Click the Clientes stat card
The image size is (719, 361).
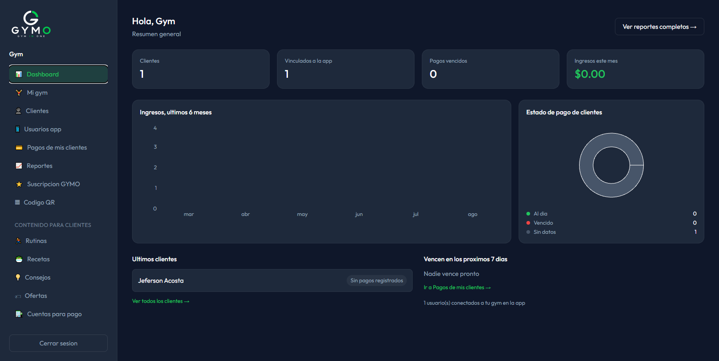click(x=201, y=69)
